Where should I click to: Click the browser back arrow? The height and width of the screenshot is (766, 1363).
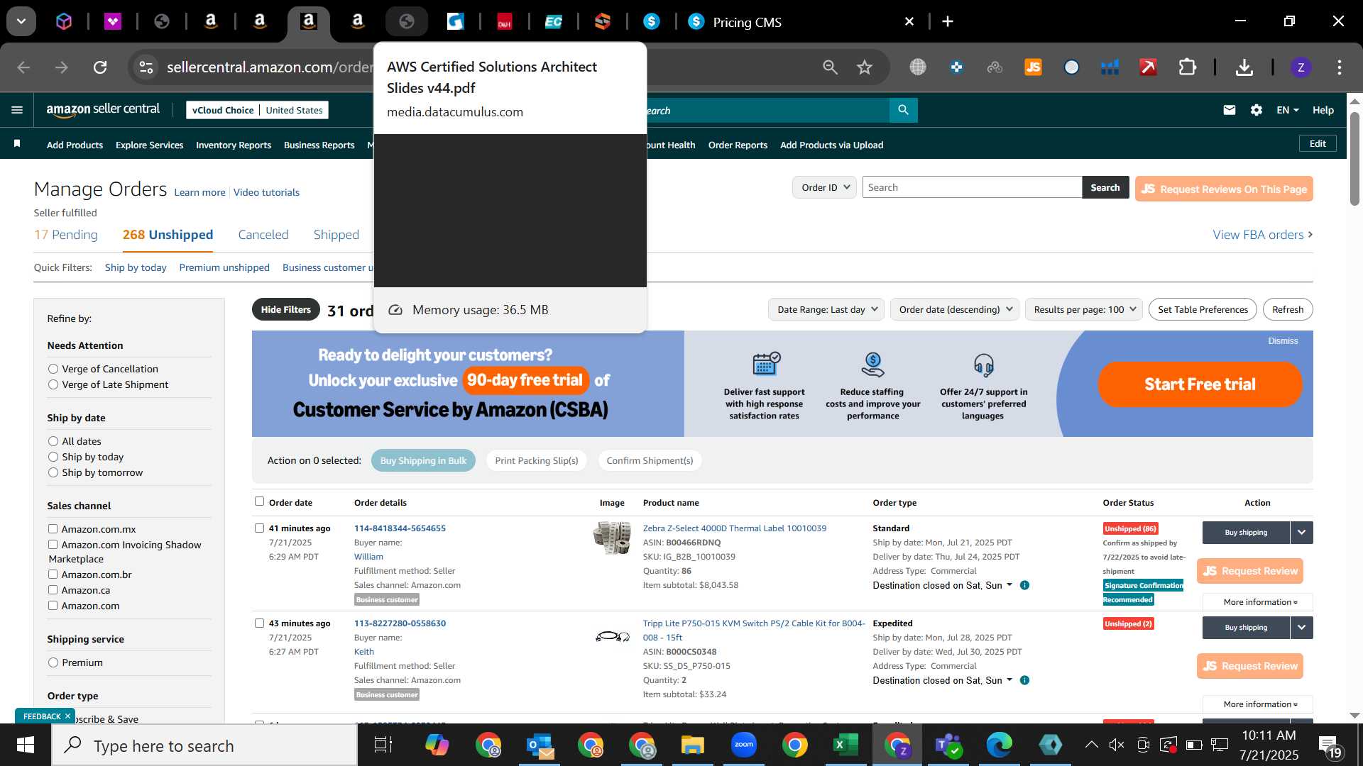23,67
